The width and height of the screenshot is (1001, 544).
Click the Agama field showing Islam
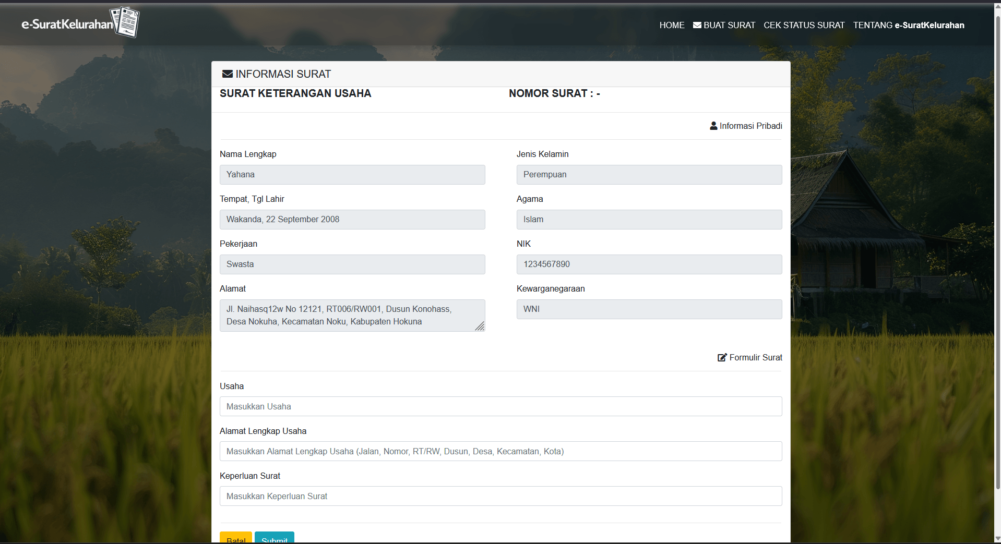tap(649, 220)
